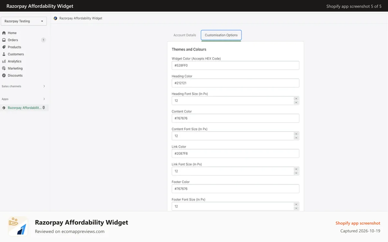Click the Link Font Size field
Image resolution: width=388 pixels, height=242 pixels.
235,171
